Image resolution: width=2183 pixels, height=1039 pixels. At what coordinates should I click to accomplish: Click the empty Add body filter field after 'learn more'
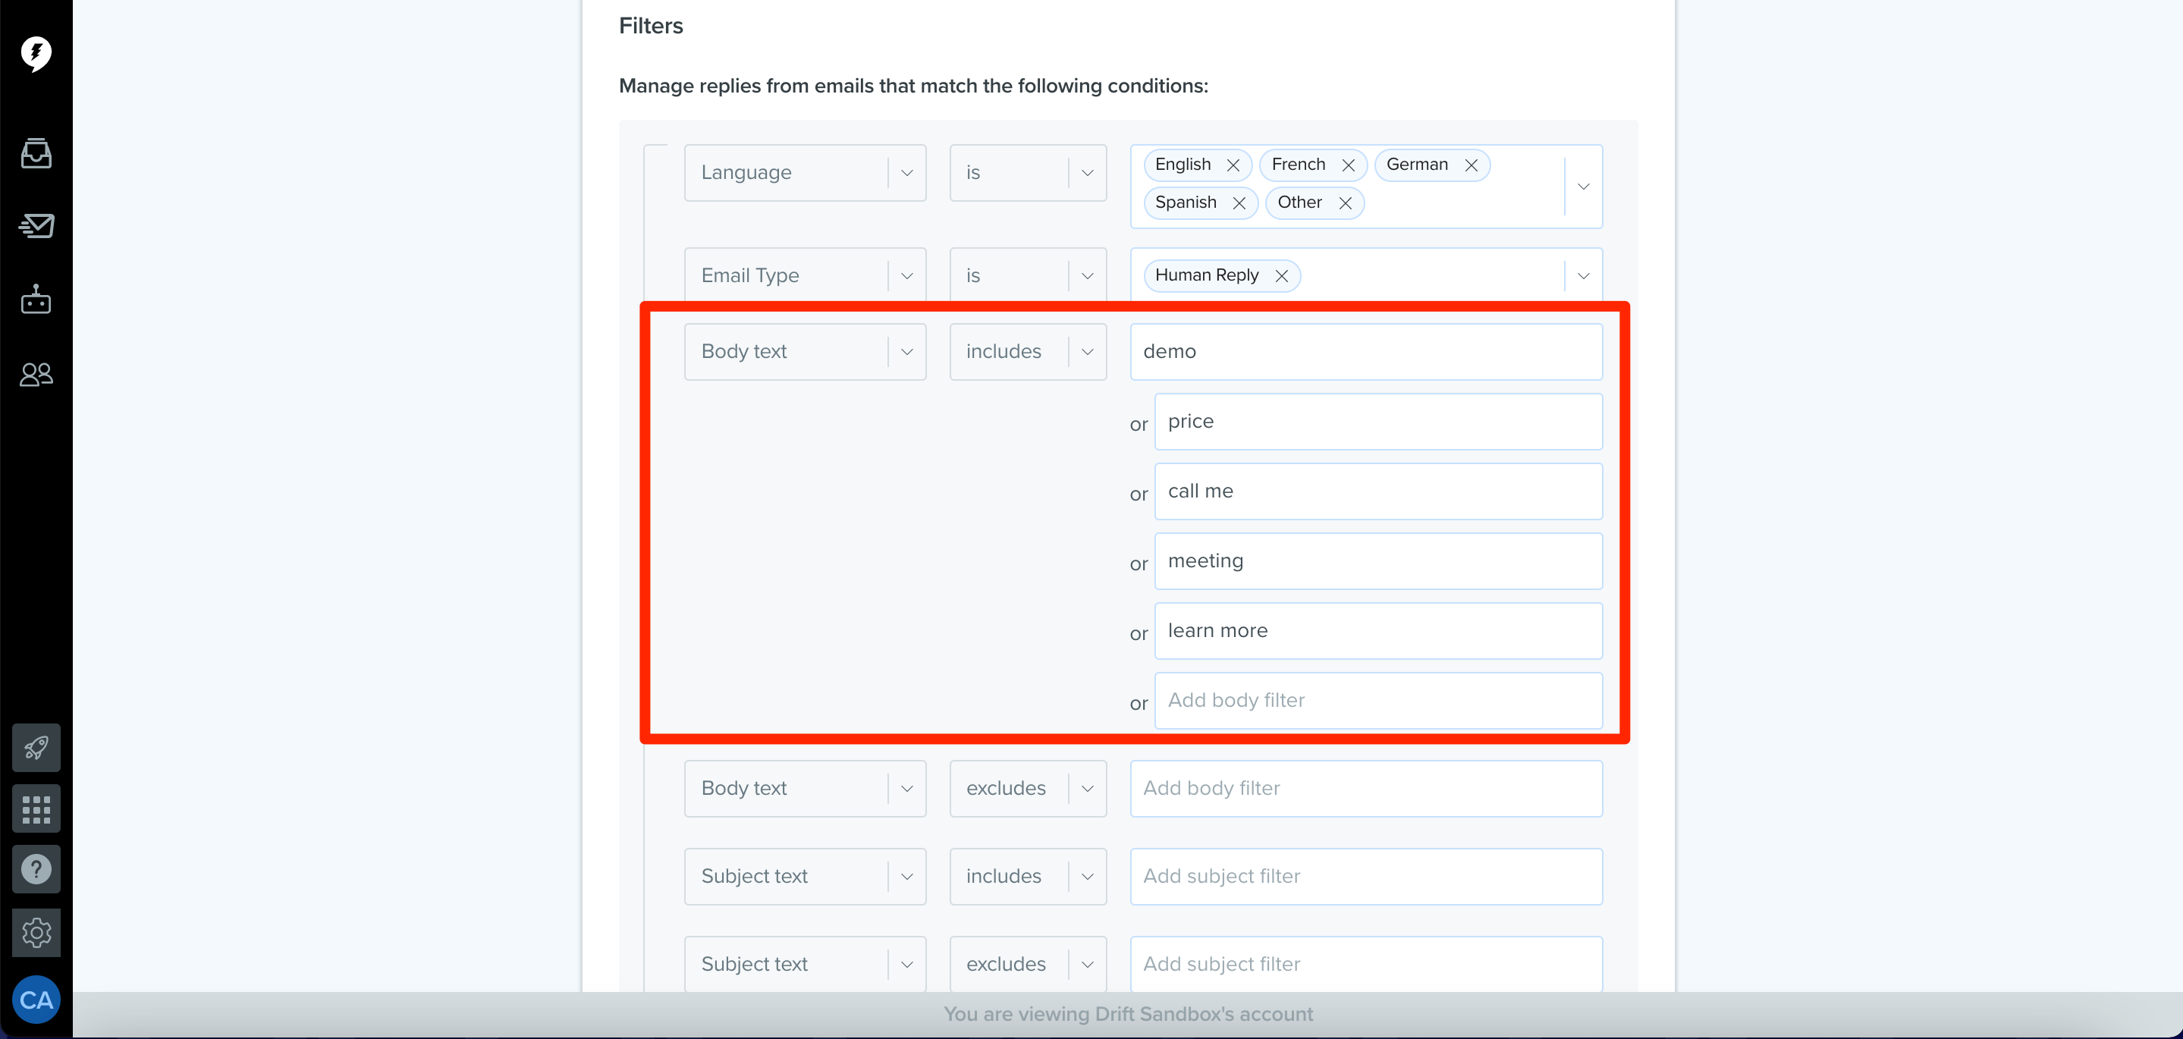1378,701
